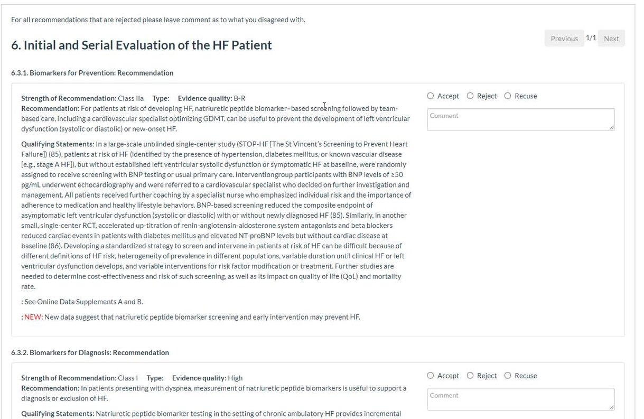Focus the Comment field for section 6.3.2
This screenshot has width=644, height=419.
pyautogui.click(x=521, y=399)
